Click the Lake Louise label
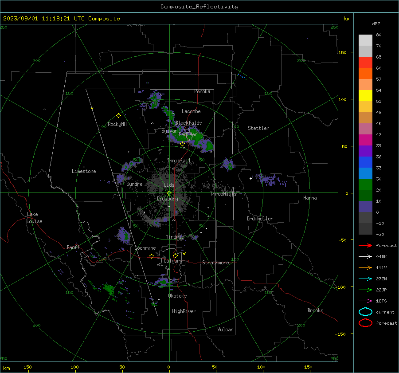The width and height of the screenshot is (399, 373). [34, 218]
